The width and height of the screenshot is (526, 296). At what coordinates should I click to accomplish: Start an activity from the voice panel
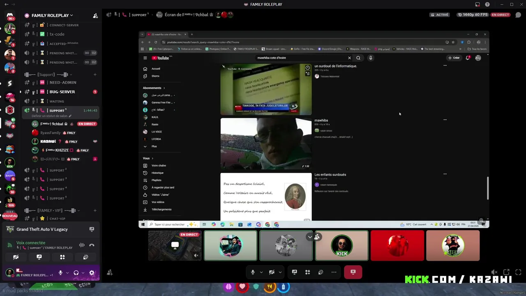click(x=62, y=257)
